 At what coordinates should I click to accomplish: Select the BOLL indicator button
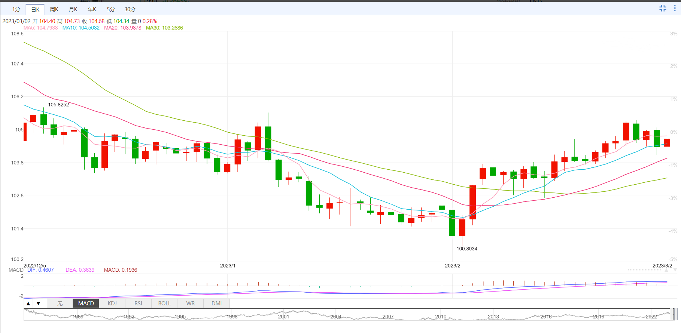tap(164, 303)
